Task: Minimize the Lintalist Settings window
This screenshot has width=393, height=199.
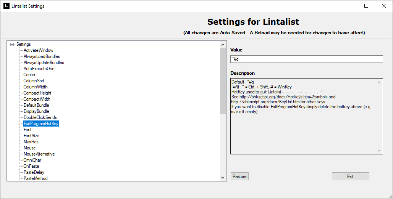Action: [349, 6]
